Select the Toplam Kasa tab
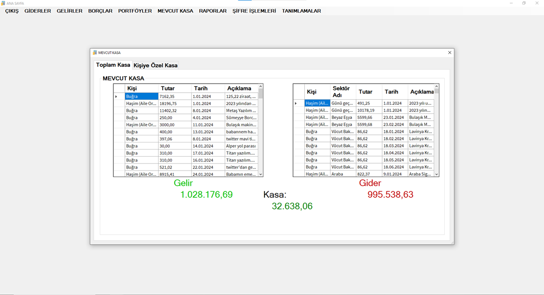 tap(113, 65)
